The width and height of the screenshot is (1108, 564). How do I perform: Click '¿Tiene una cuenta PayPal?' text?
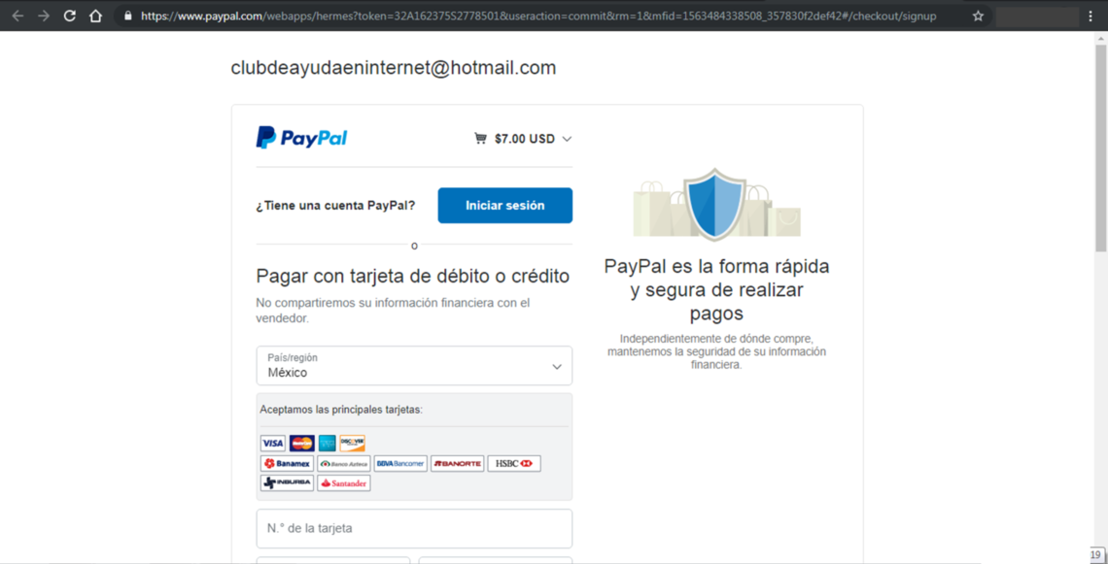[x=335, y=206]
